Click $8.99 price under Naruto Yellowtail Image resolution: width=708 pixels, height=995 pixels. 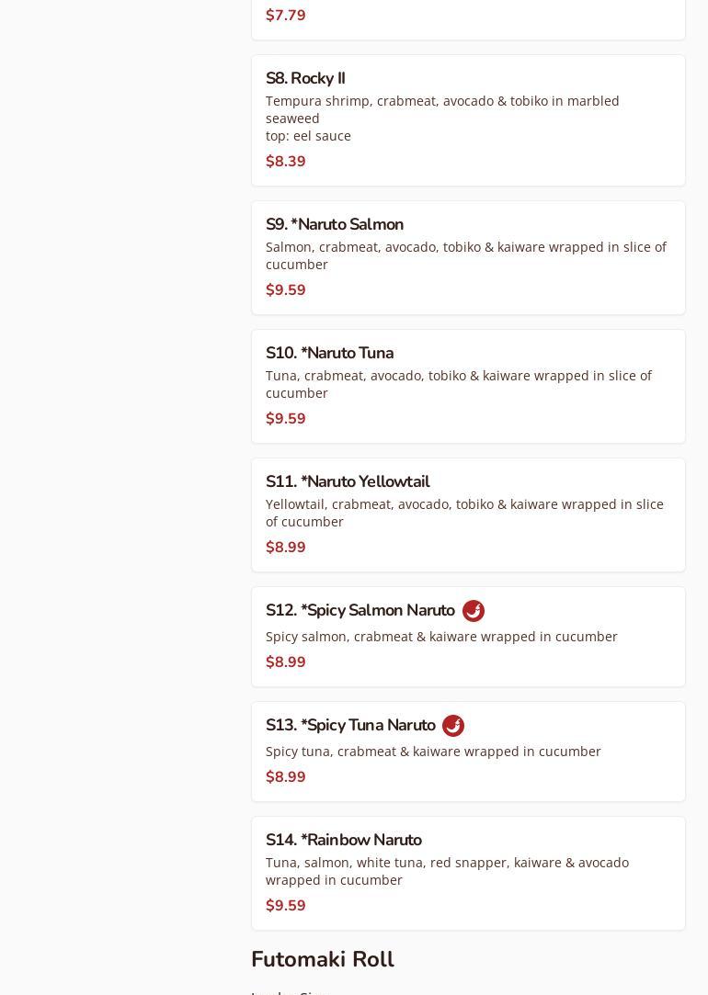pyautogui.click(x=286, y=548)
